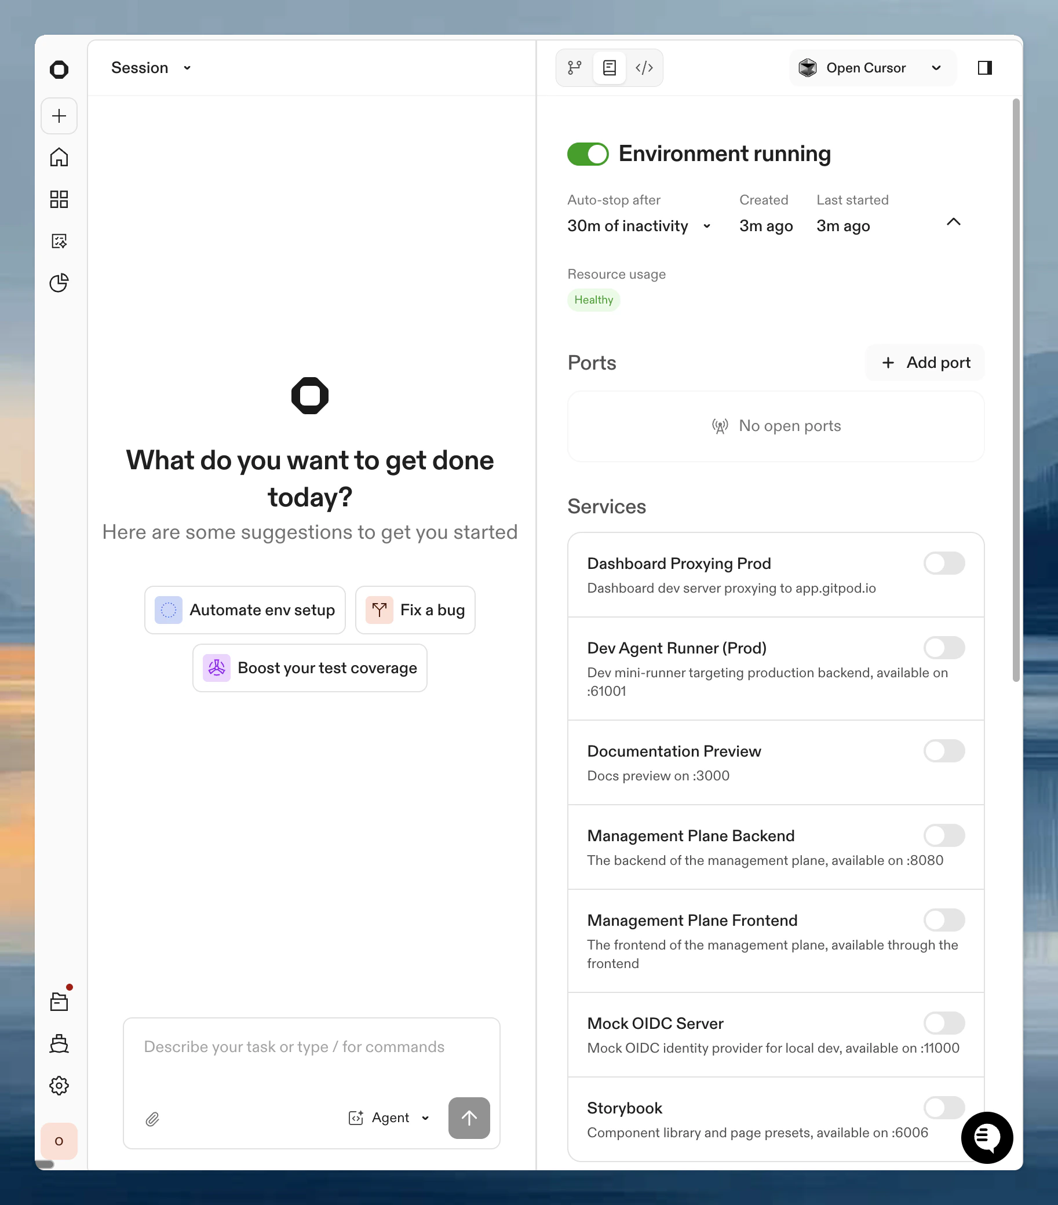The image size is (1058, 1205).
Task: Open the projects folder with notification dot
Action: point(59,1000)
